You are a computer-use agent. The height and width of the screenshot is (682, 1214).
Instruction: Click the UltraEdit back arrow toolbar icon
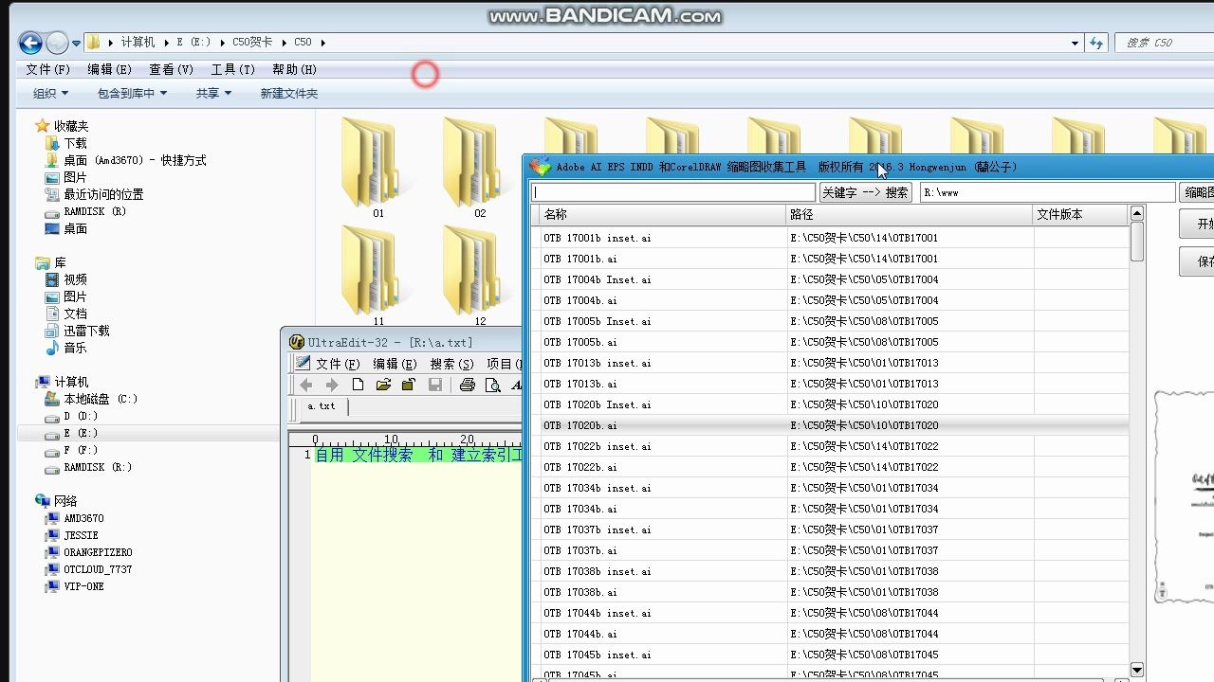pos(305,385)
